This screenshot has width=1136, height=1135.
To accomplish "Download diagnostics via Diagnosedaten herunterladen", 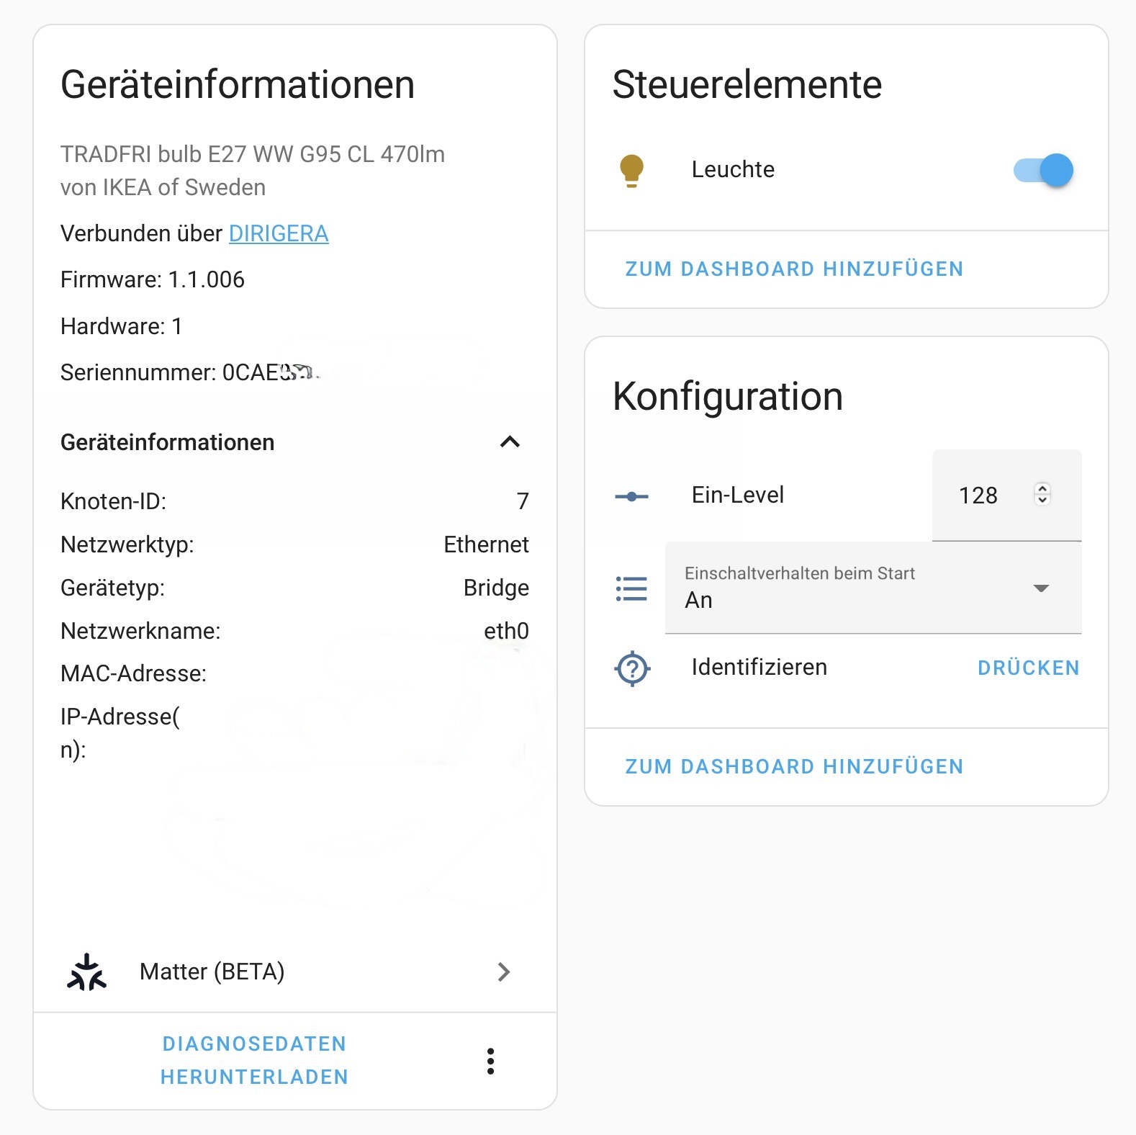I will 254,1060.
